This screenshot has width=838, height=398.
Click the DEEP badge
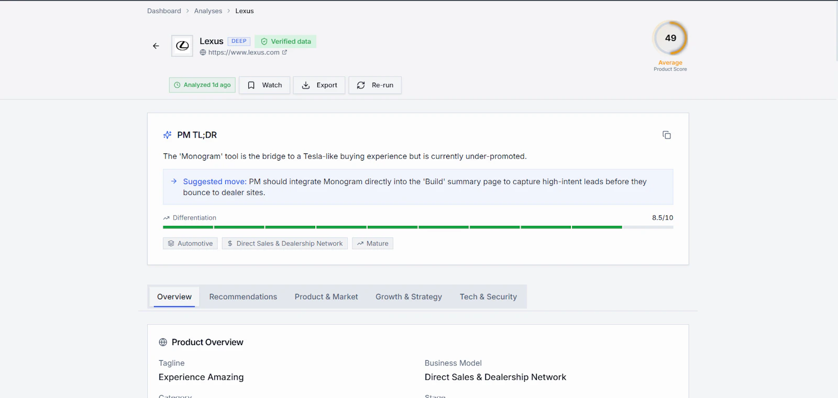click(x=239, y=41)
